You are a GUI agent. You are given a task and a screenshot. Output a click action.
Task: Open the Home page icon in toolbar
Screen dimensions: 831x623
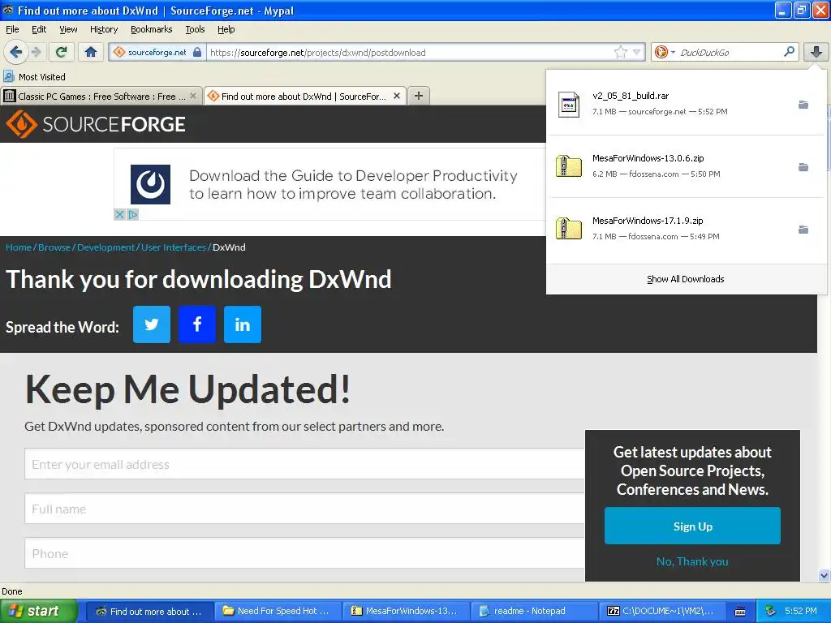[x=91, y=52]
